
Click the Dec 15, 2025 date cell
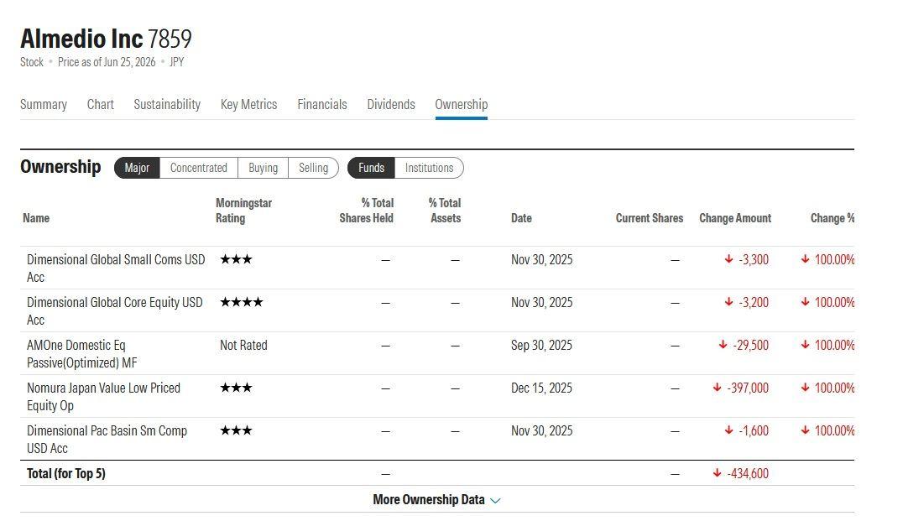point(541,388)
